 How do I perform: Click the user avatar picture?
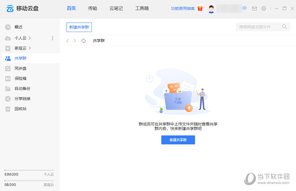tap(211, 9)
